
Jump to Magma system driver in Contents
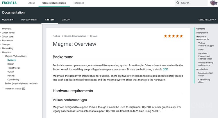tap(206, 74)
